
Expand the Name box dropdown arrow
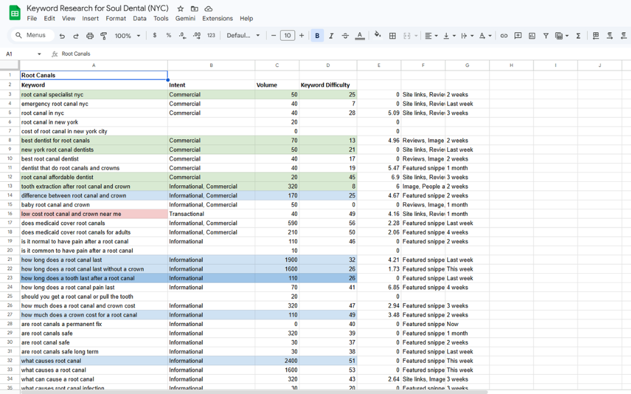click(39, 54)
